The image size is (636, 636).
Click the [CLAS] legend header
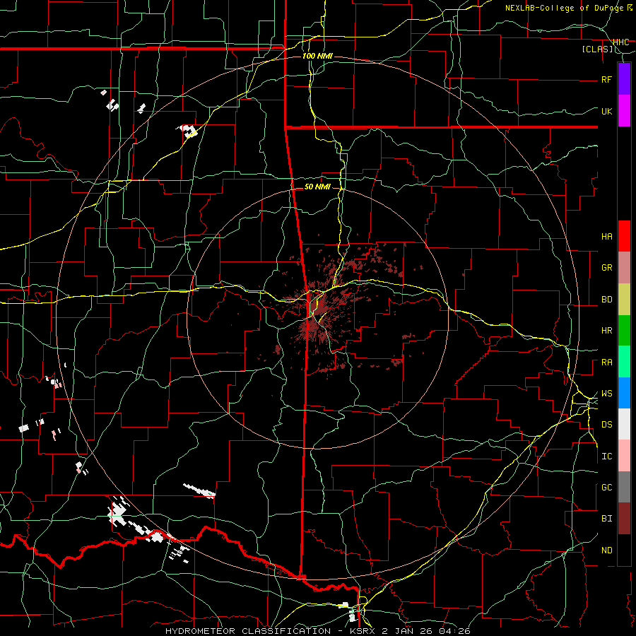click(597, 49)
